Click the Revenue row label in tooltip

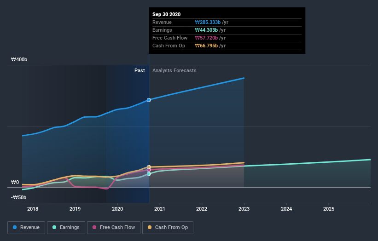point(162,22)
